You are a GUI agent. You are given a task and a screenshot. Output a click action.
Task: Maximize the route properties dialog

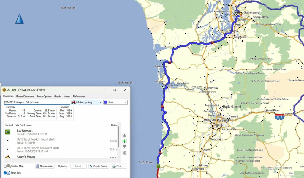click(x=115, y=90)
